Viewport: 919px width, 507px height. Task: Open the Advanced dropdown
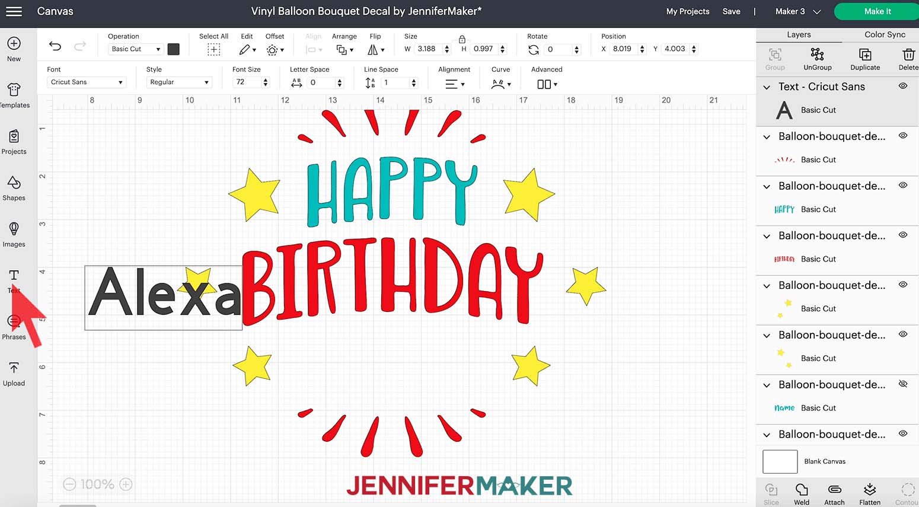547,84
